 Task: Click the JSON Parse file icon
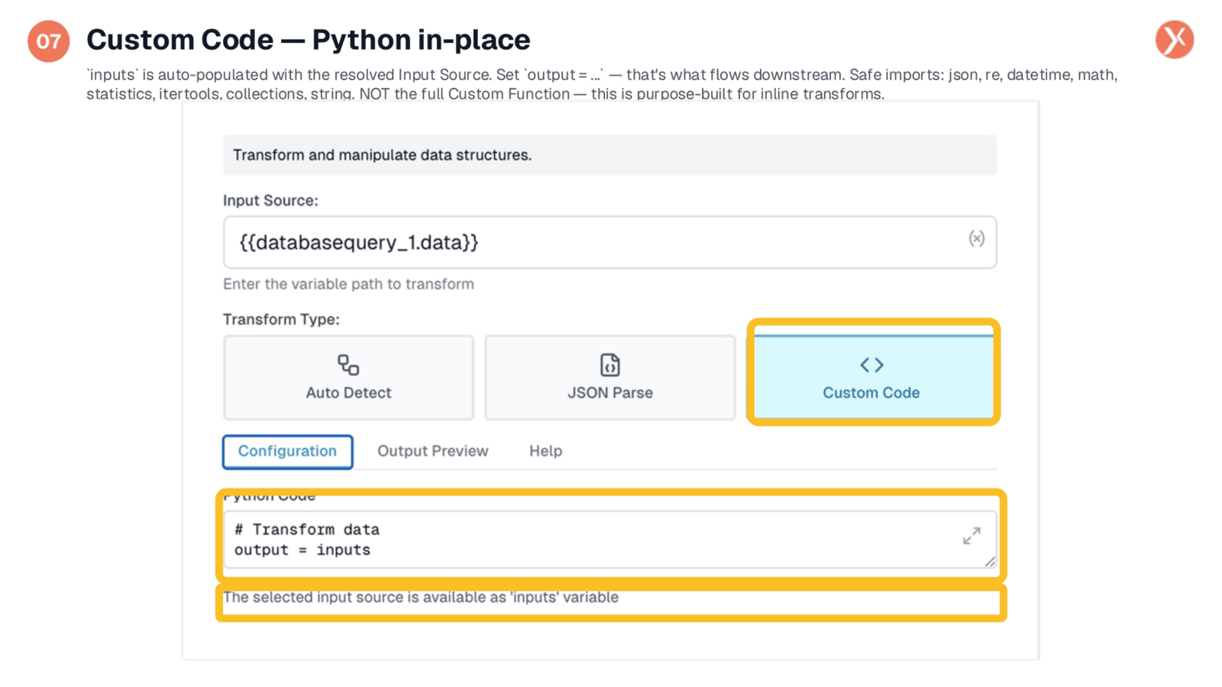[x=609, y=365]
